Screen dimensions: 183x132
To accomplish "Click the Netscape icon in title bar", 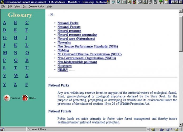I will (x=2, y=2).
